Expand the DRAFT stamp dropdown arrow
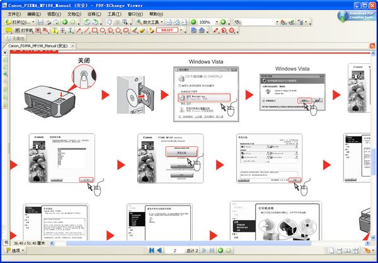 click(181, 30)
